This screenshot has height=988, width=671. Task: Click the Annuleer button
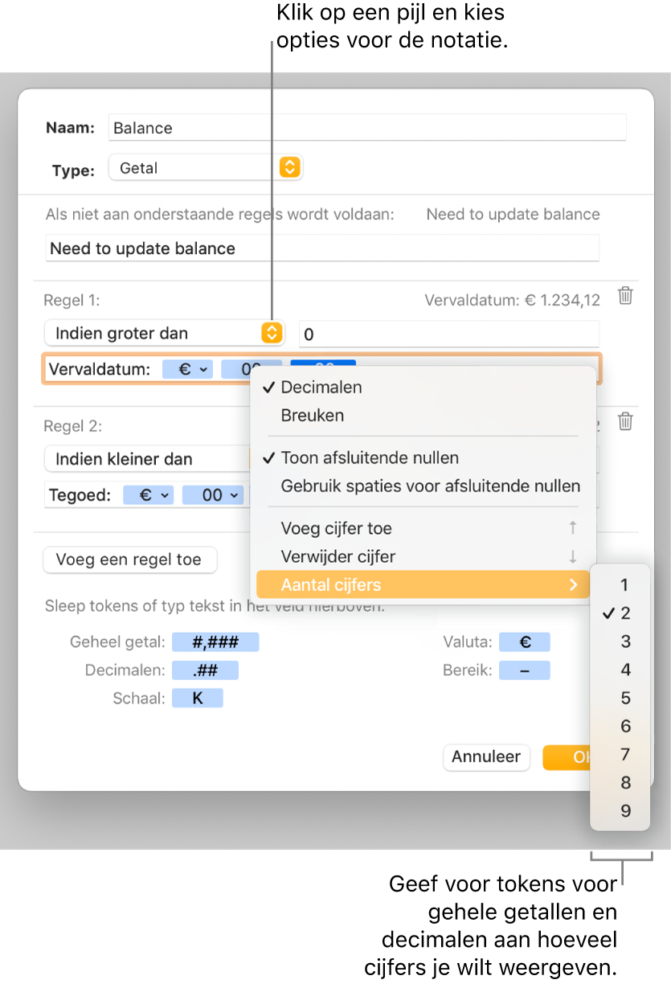[486, 756]
